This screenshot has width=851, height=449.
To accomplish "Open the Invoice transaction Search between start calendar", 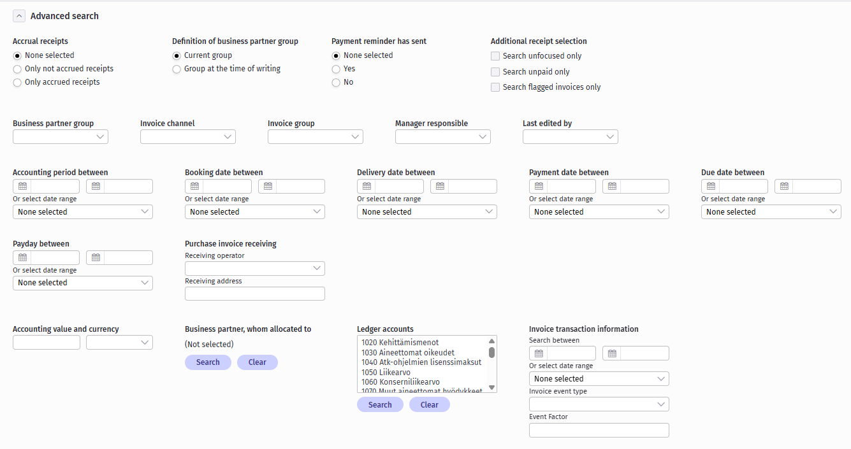I will point(539,353).
